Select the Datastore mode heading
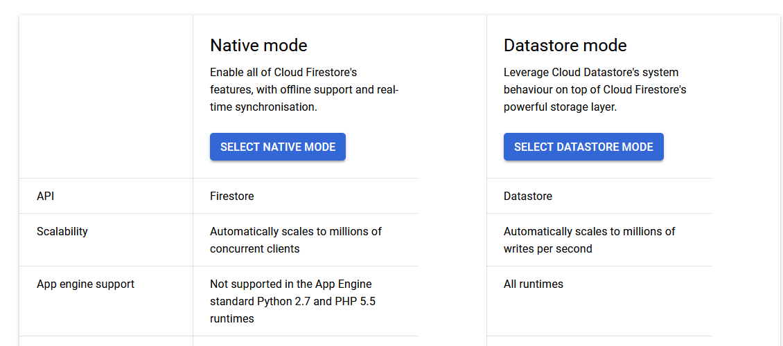This screenshot has width=783, height=346. (x=565, y=46)
